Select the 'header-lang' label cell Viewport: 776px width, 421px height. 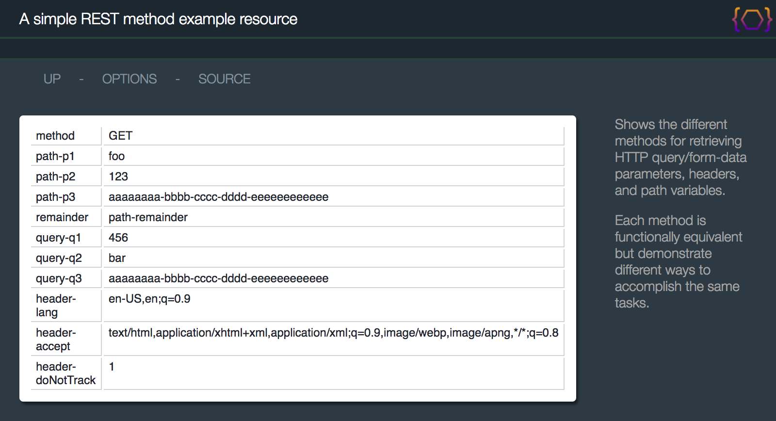[x=66, y=306]
